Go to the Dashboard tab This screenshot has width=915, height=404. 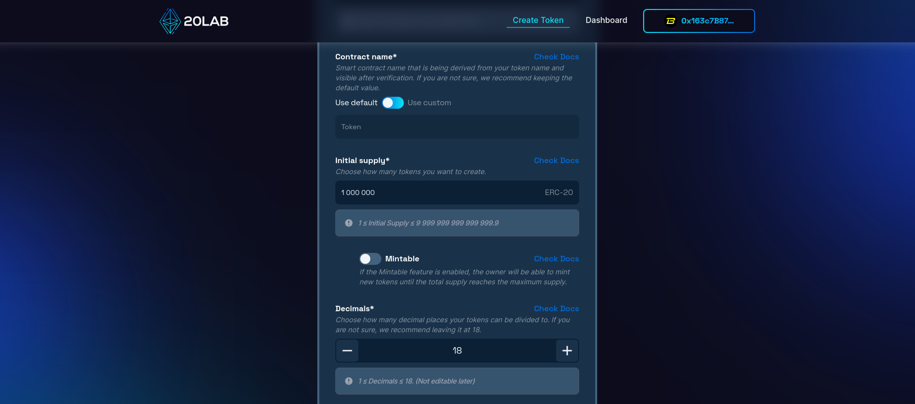pos(606,20)
